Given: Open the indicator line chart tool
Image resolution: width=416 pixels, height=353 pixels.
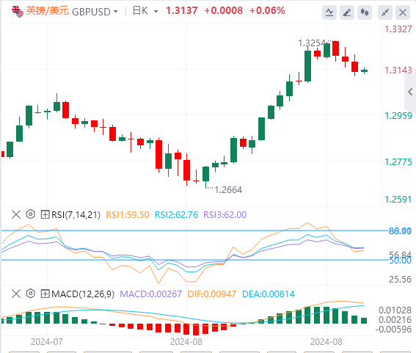Looking at the screenshot, I should [329, 12].
